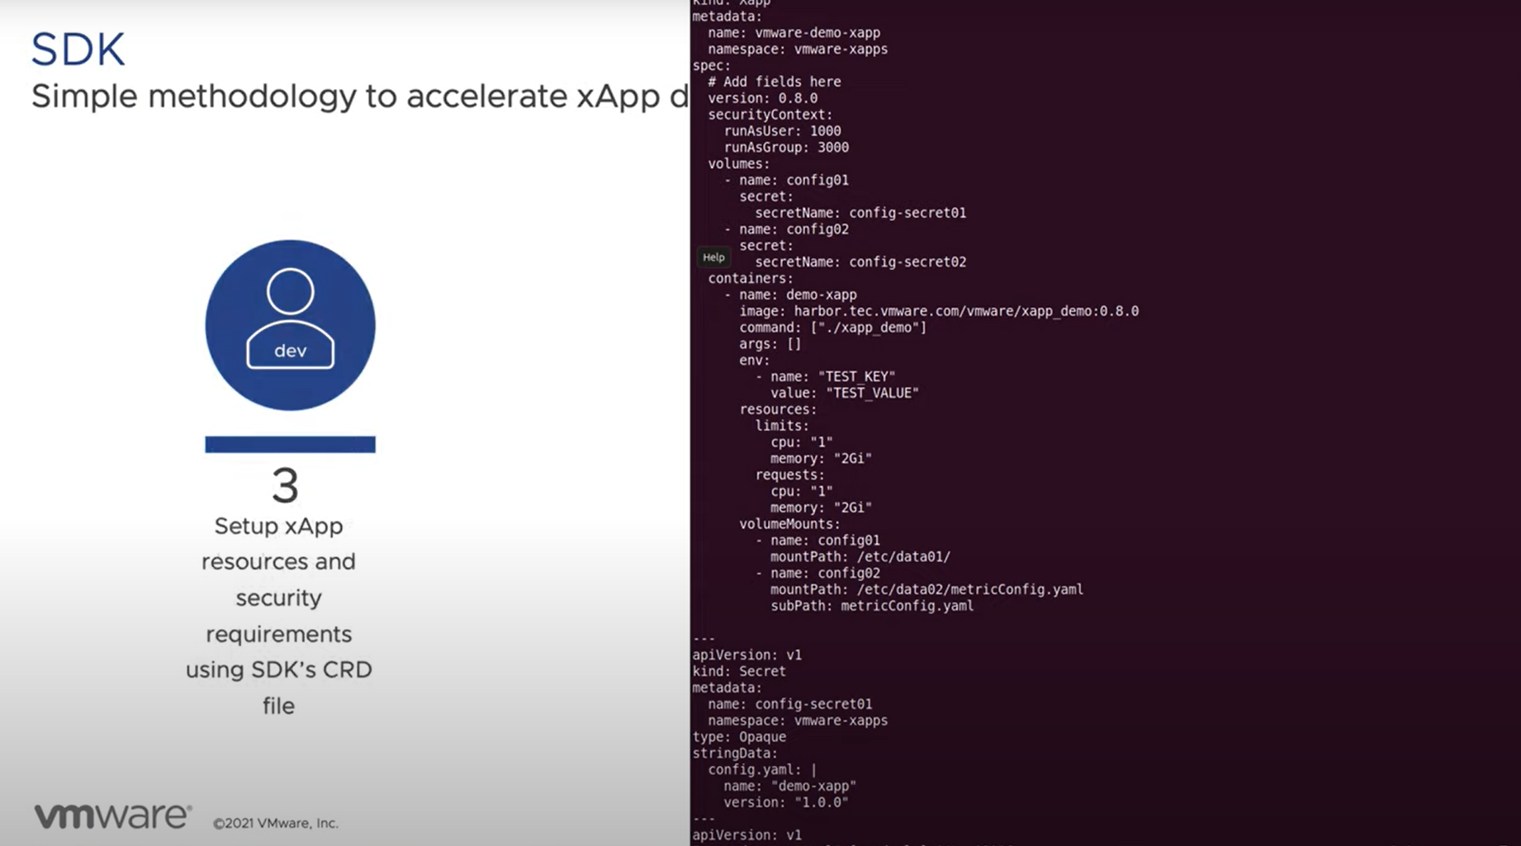Screen dimensions: 1521x846
Task: Click the 'Setup xApp resources and security' description
Action: [x=278, y=616]
